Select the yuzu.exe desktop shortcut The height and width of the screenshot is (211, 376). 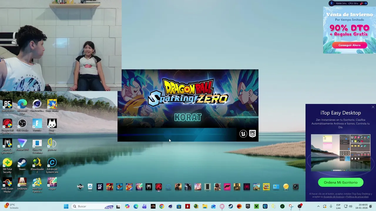pyautogui.click(x=52, y=145)
